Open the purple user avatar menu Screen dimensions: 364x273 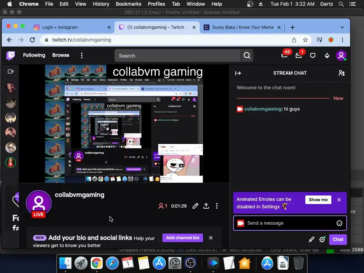coord(341,55)
